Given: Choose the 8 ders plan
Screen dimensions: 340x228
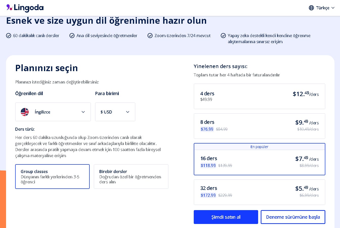Looking at the screenshot, I should pos(259,126).
